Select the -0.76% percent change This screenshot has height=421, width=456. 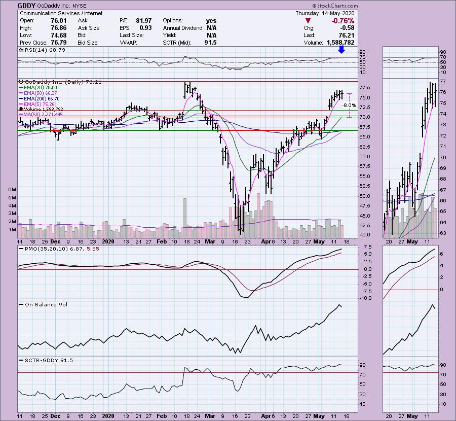[343, 21]
